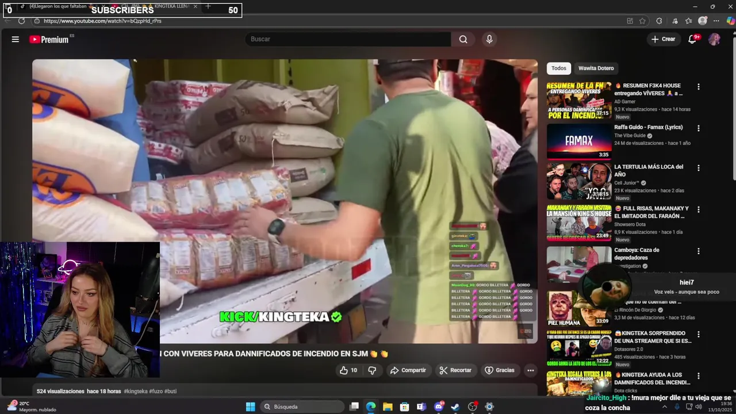Open the FAMAX lyrics video thumbnail
Image resolution: width=736 pixels, height=414 pixels.
click(579, 141)
